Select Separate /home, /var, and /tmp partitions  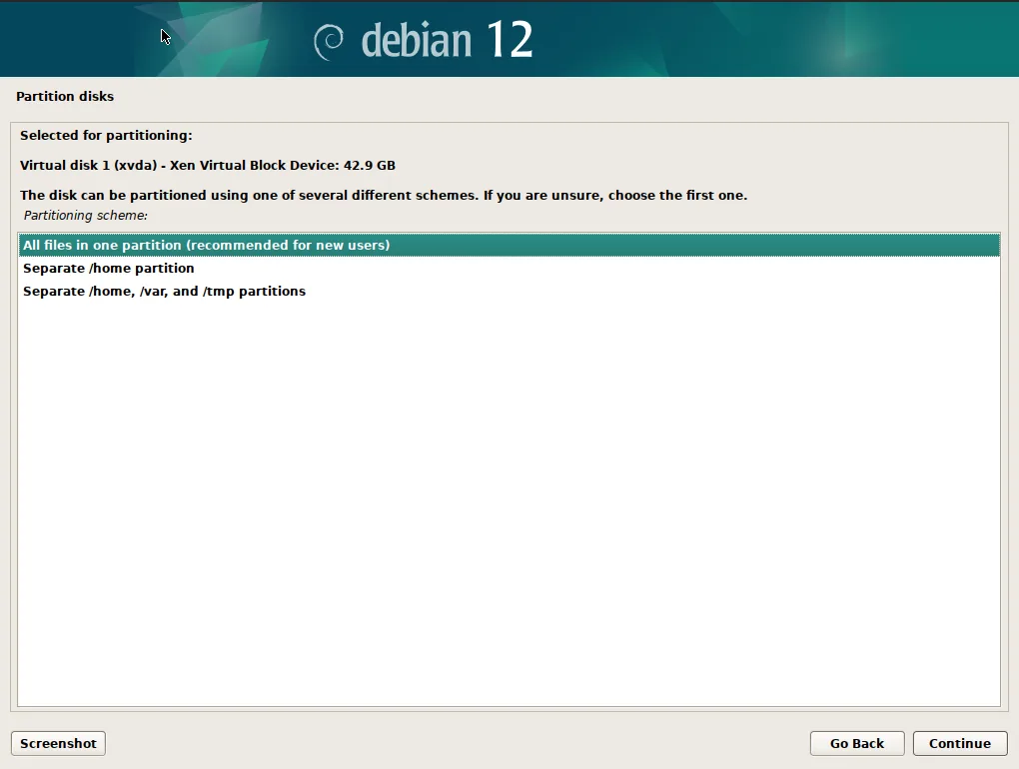click(x=164, y=291)
